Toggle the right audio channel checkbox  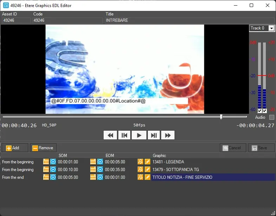coord(264,111)
